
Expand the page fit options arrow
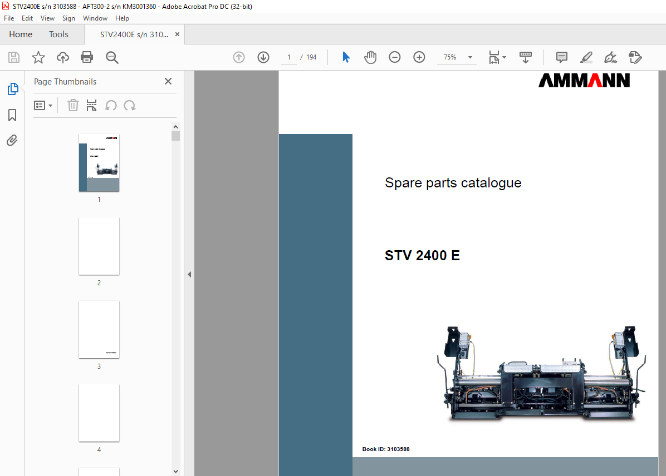click(504, 57)
